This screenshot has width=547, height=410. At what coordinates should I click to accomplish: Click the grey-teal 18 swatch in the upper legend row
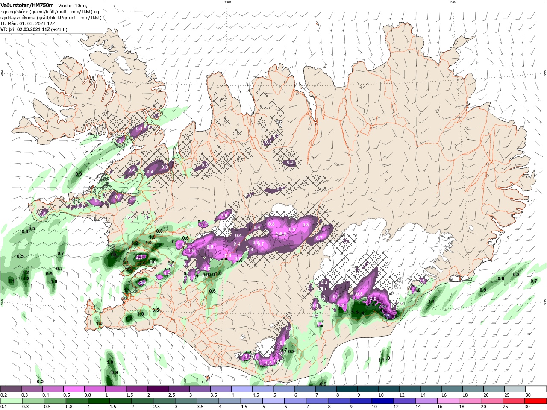tap(473, 389)
